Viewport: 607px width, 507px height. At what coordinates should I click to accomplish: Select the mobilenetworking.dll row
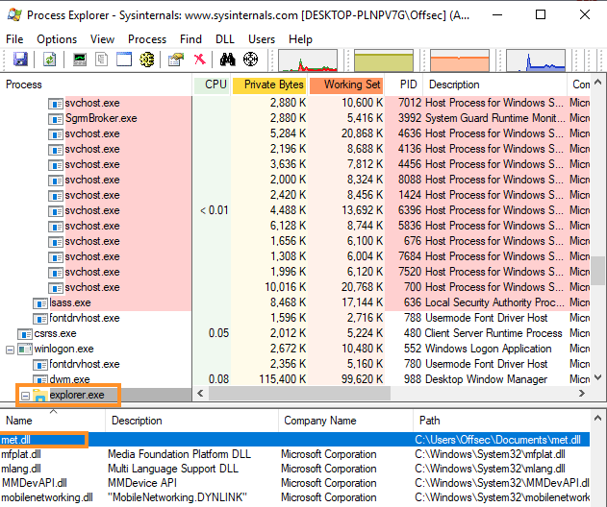pos(294,497)
